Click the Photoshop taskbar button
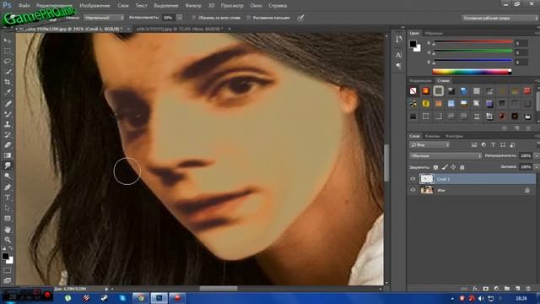This screenshot has height=304, width=540. pyautogui.click(x=159, y=298)
